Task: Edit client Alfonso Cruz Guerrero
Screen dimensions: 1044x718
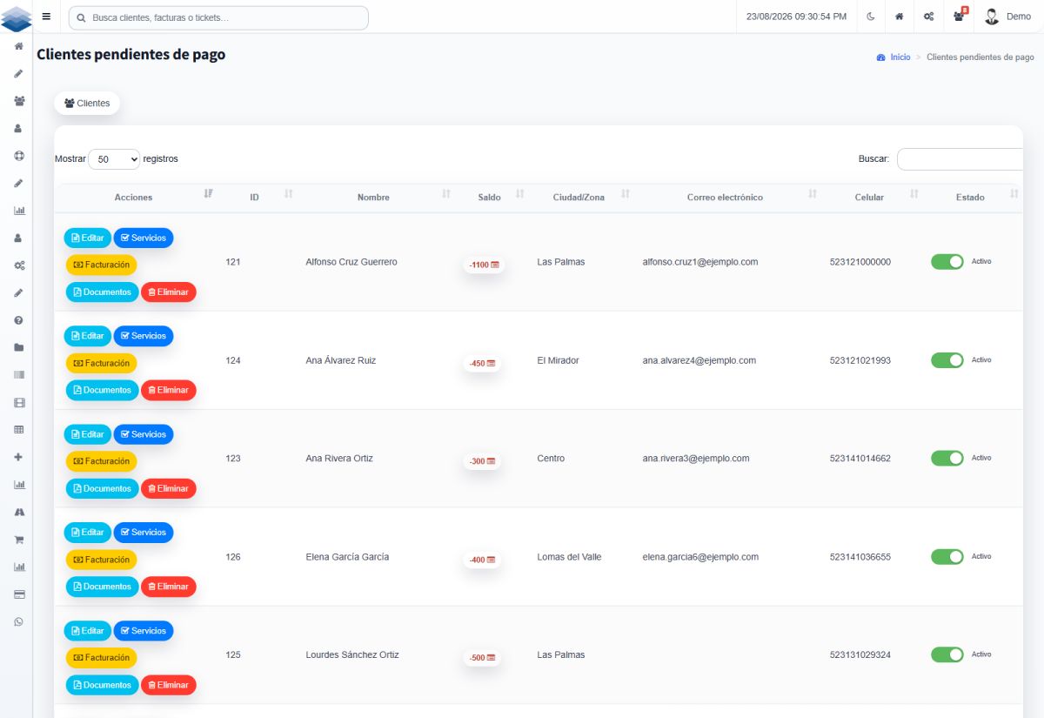Action: [x=88, y=238]
